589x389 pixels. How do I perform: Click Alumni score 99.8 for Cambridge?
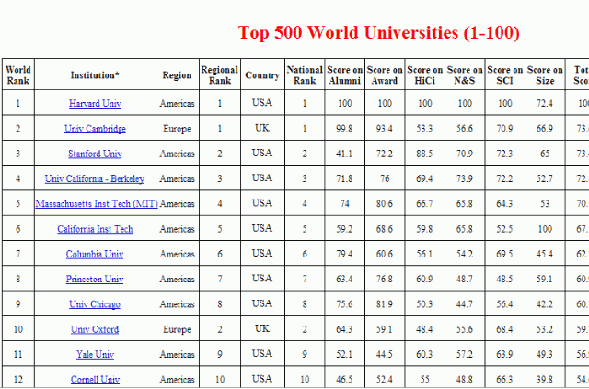[x=344, y=129]
